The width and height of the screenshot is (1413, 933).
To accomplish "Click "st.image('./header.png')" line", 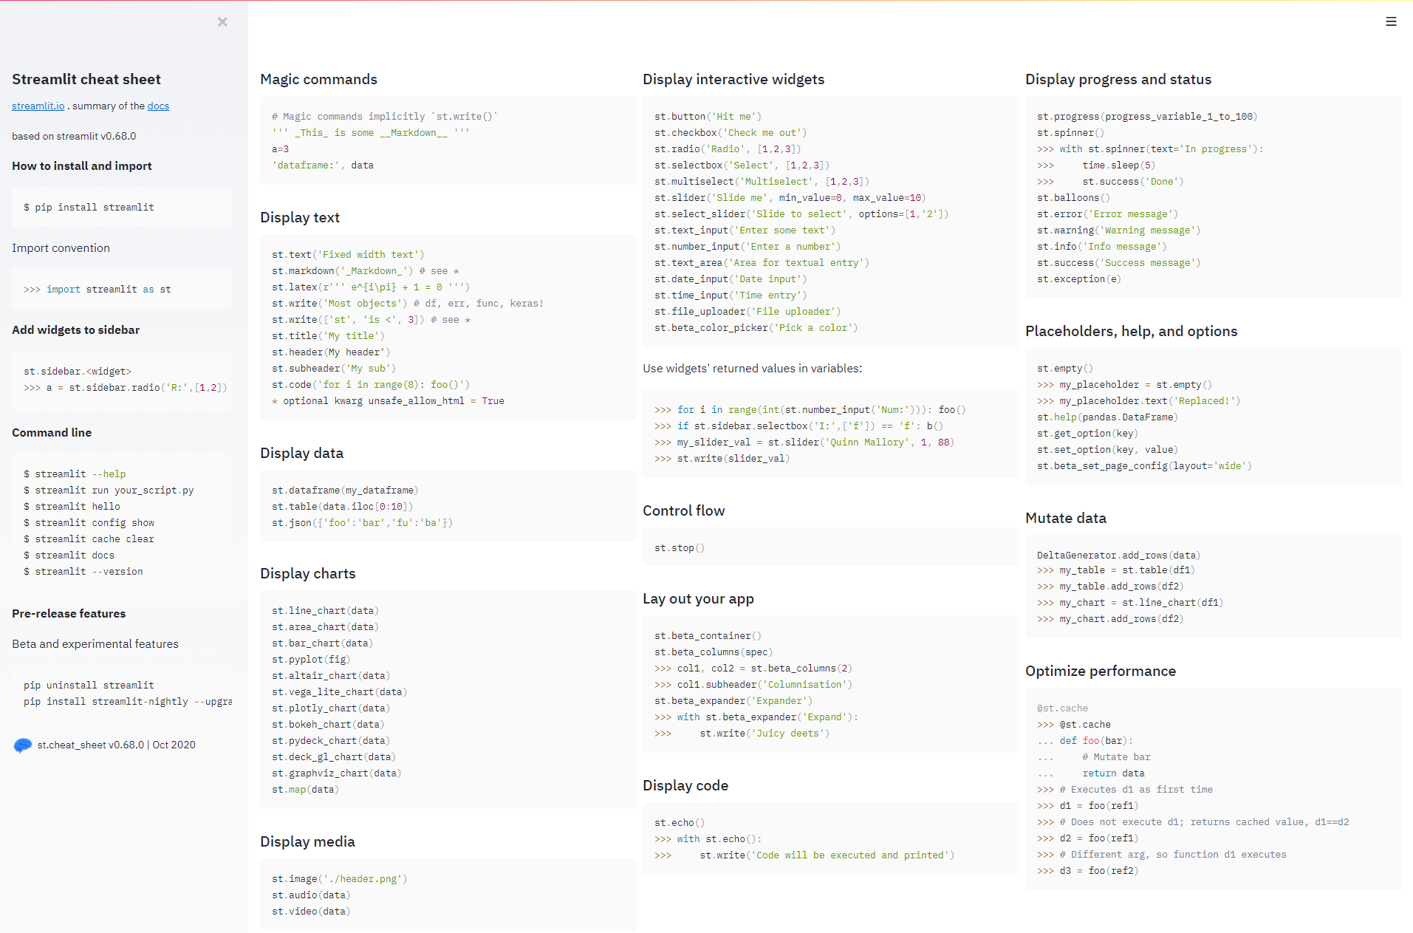I will pyautogui.click(x=340, y=879).
